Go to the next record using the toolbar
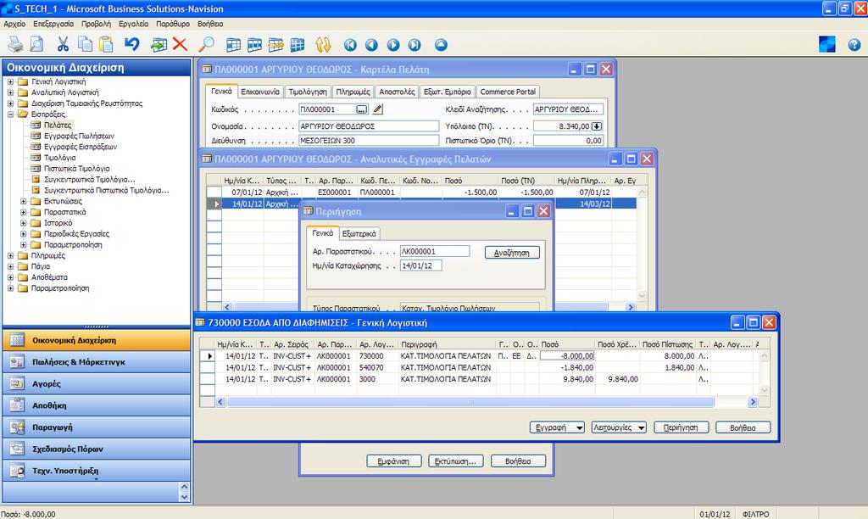This screenshot has width=868, height=519. (x=393, y=45)
